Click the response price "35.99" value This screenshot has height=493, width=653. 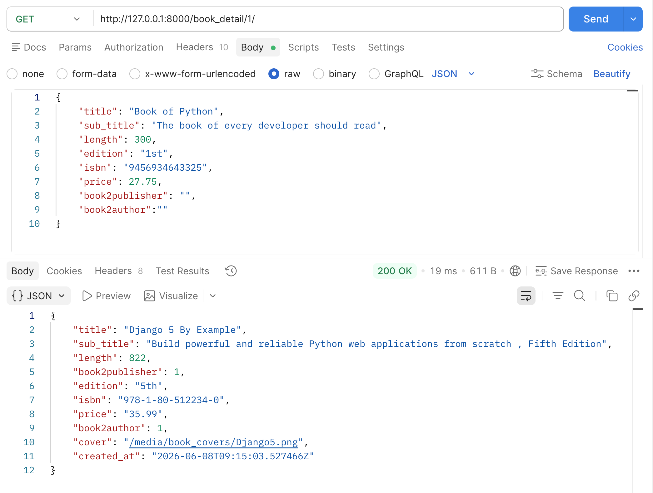143,414
